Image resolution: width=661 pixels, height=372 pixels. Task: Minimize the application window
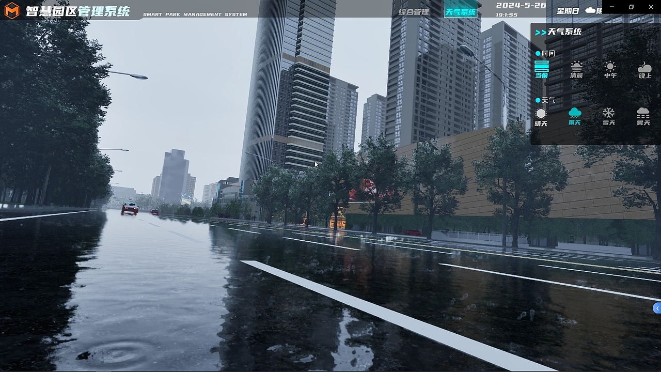(612, 7)
